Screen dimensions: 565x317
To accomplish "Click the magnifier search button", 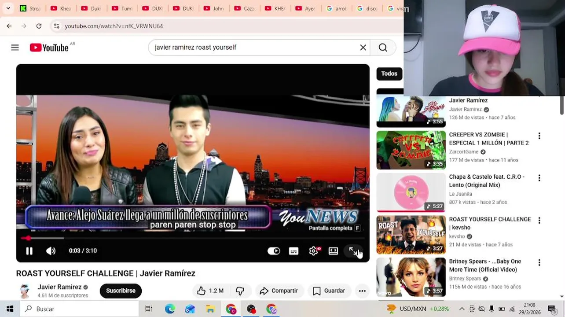I will point(383,48).
